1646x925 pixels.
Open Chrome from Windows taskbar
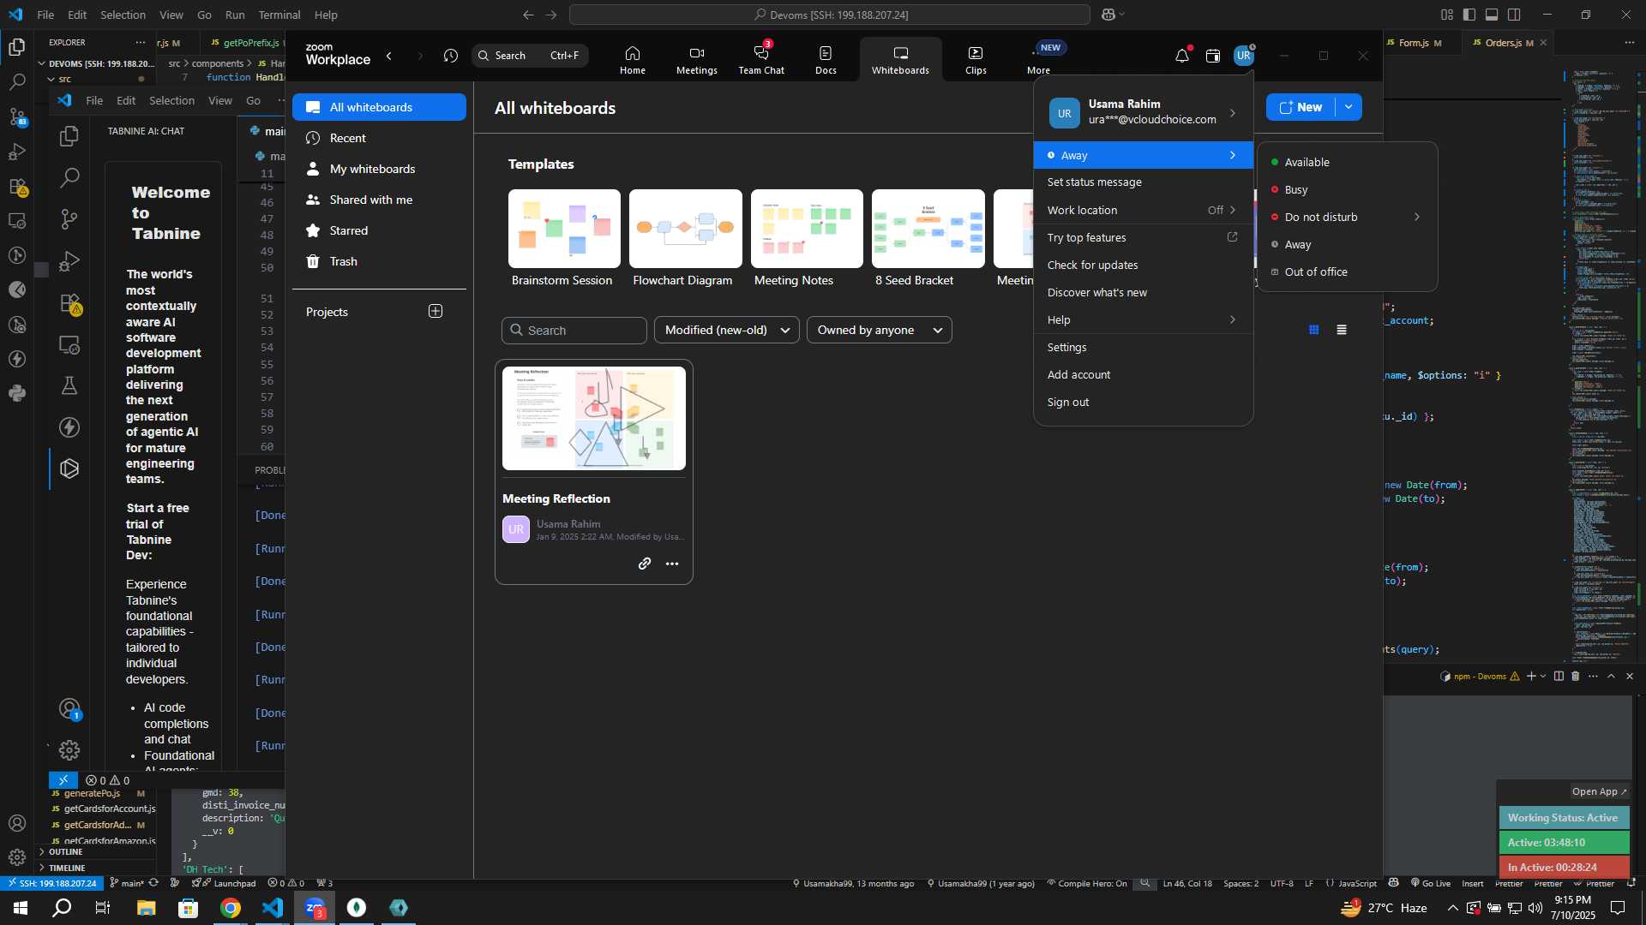coord(231,908)
